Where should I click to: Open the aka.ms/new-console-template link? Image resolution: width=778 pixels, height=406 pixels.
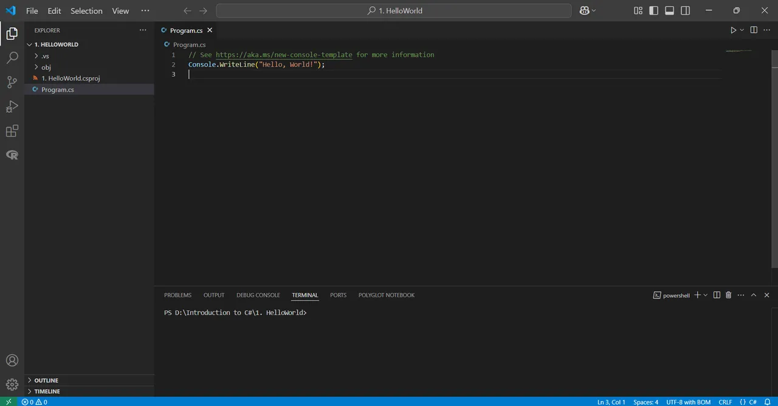coord(284,55)
